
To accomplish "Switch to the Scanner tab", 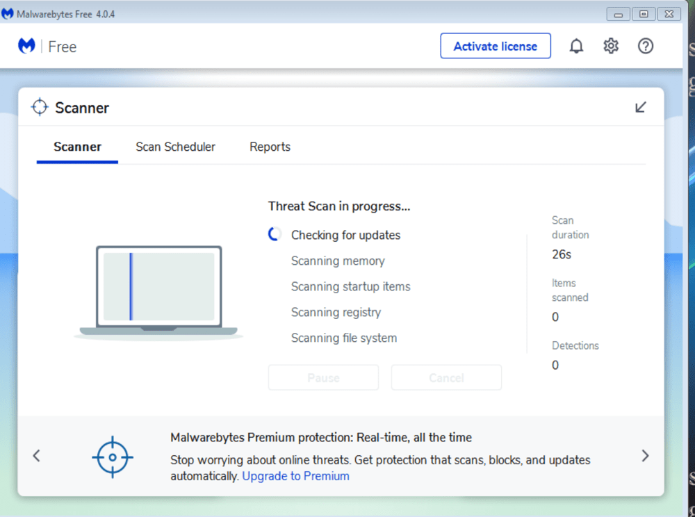I will 77,147.
